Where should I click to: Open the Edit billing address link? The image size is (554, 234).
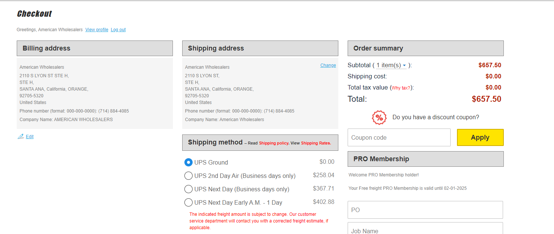click(30, 137)
